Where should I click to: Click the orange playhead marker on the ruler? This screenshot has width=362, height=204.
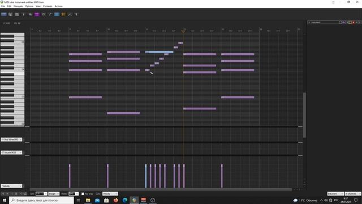(183, 31)
